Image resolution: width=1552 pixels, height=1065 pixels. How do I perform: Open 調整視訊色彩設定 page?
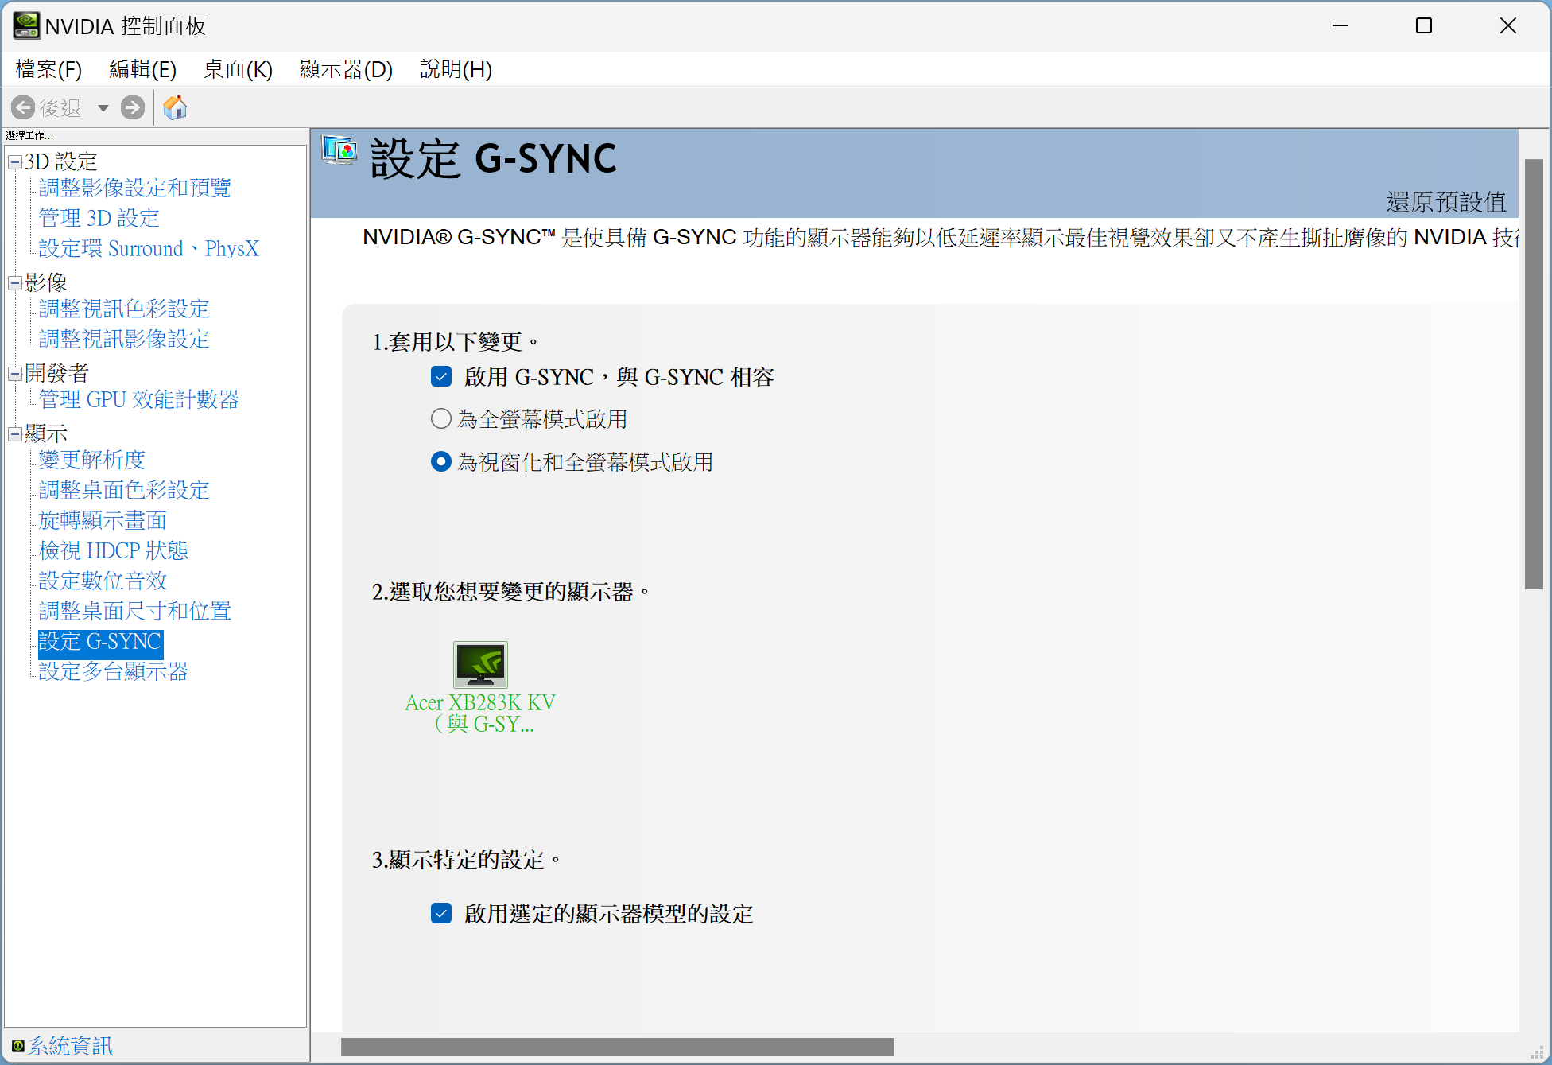tap(124, 309)
